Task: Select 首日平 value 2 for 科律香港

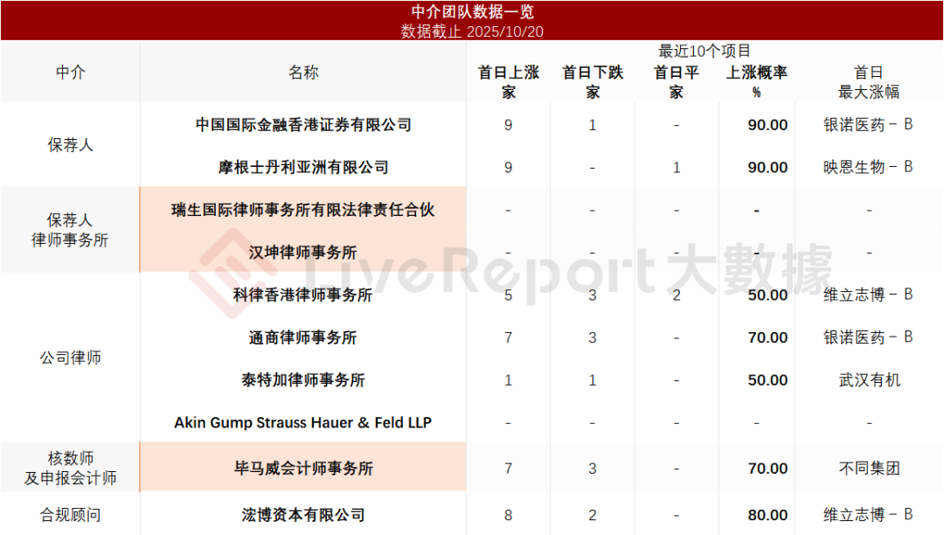Action: tap(676, 295)
